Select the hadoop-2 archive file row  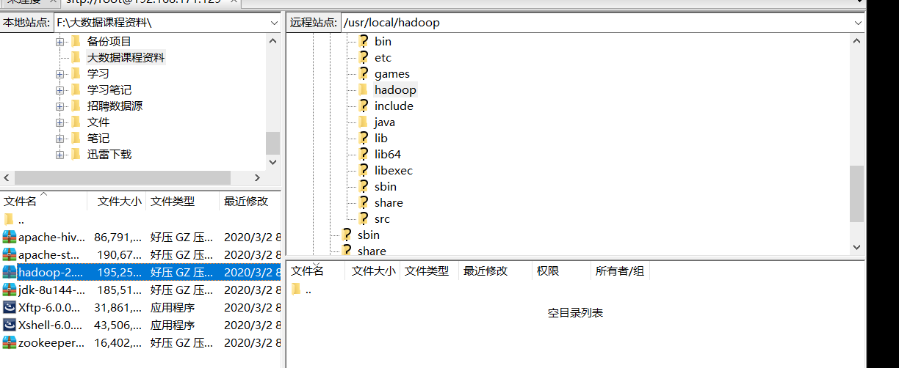coord(140,272)
